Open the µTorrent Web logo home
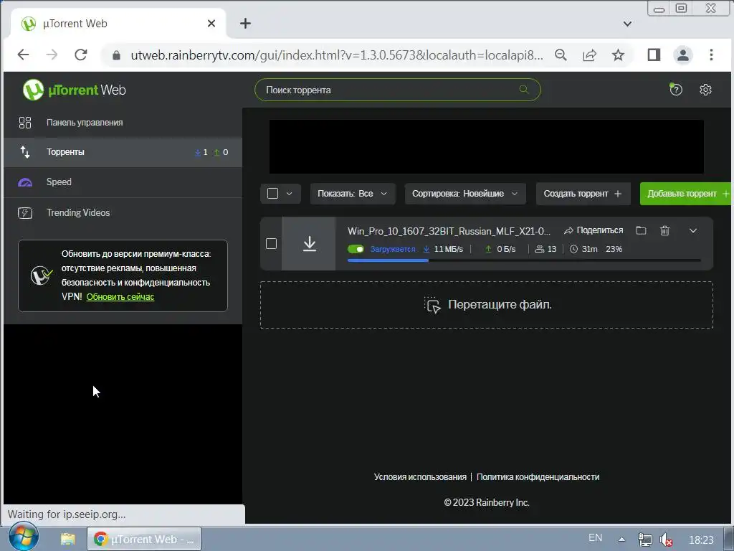This screenshot has height=551, width=734. [x=75, y=90]
